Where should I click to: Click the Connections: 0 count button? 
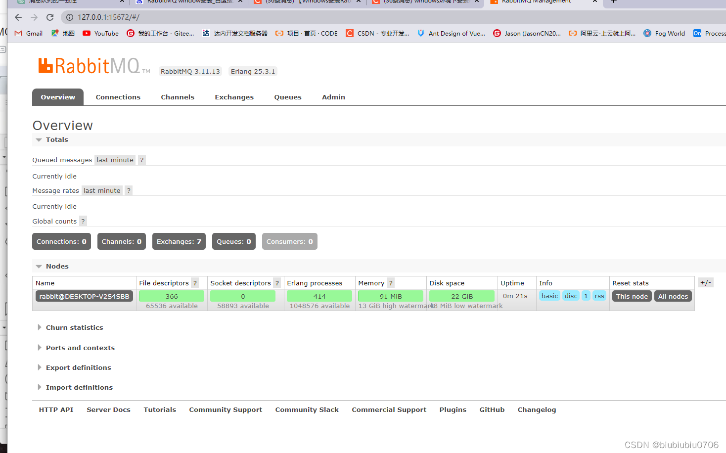point(61,241)
